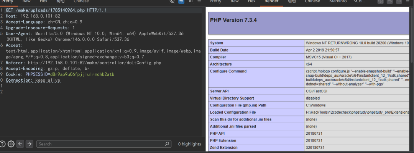The width and height of the screenshot is (414, 153).
Task: Open the help question-mark icon beside search
Action: (x=2, y=144)
